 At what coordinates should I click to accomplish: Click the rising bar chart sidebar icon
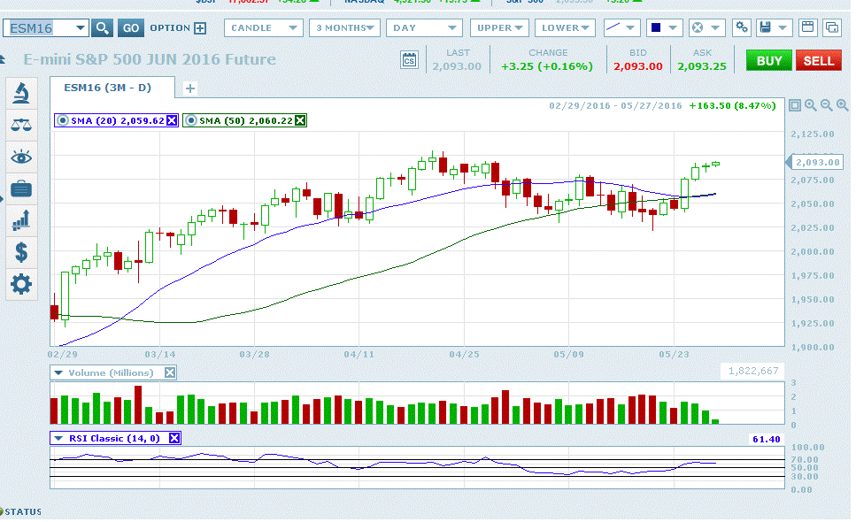pos(21,220)
